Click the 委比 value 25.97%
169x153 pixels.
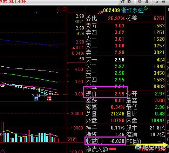116,18
